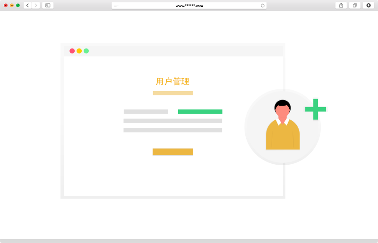378x243 pixels.
Task: Click the browser back arrow button
Action: [27, 5]
